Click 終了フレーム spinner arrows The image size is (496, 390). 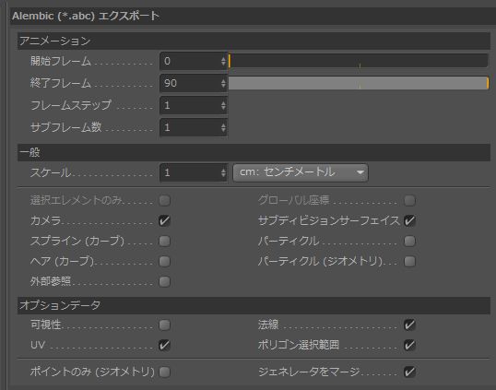click(x=223, y=83)
